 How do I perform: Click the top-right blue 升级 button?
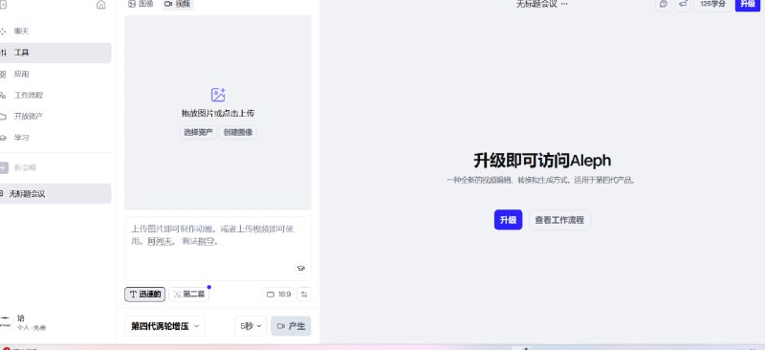tap(748, 4)
